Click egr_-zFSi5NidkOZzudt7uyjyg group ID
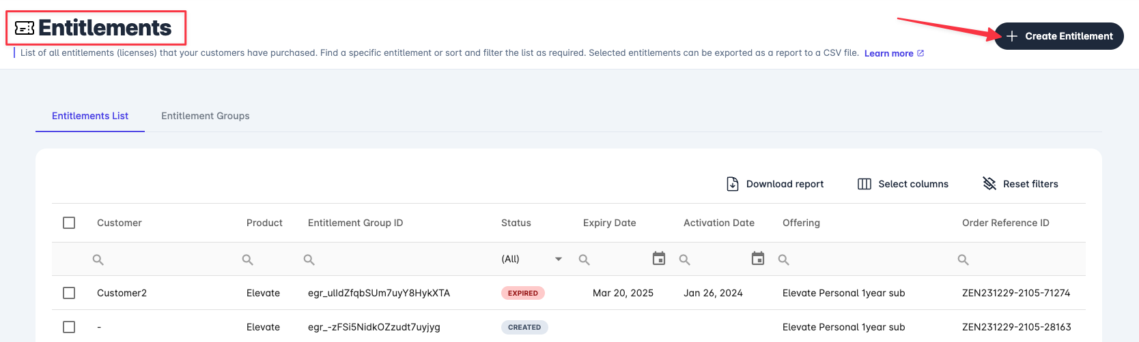This screenshot has height=342, width=1139. point(374,327)
